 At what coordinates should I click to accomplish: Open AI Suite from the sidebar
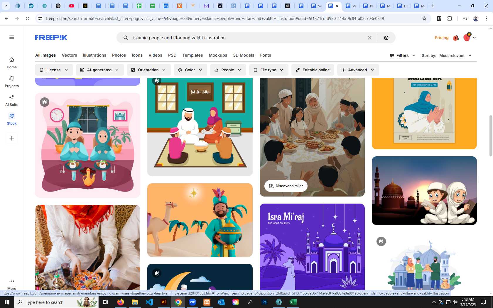(12, 101)
